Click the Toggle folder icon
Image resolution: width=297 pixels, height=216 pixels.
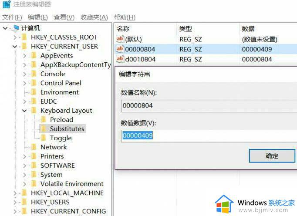click(44, 138)
